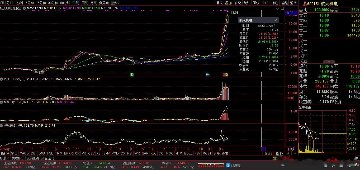Viewport: 360px width, 170px height.
Task: Click the 财 financial marker on chart
Action: pyautogui.click(x=208, y=75)
